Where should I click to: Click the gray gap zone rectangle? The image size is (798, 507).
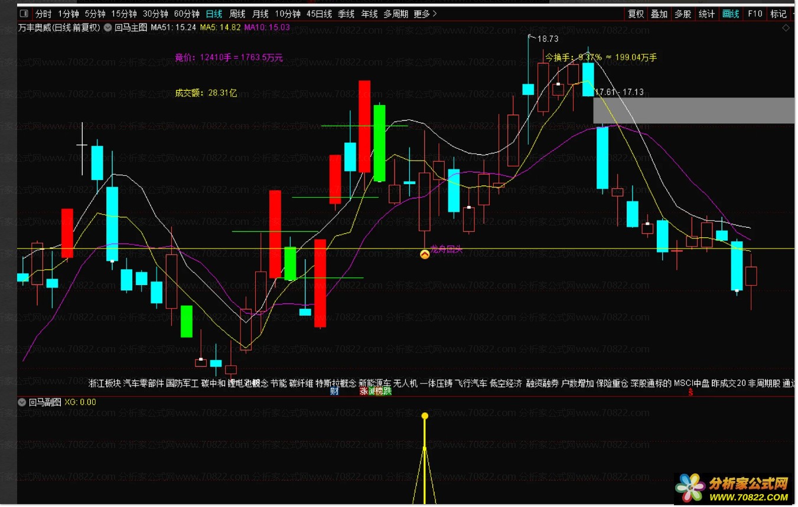[694, 110]
